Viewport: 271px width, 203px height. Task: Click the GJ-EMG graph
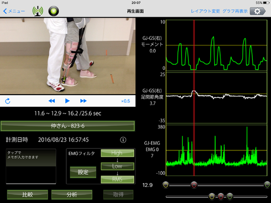pyautogui.click(x=217, y=150)
